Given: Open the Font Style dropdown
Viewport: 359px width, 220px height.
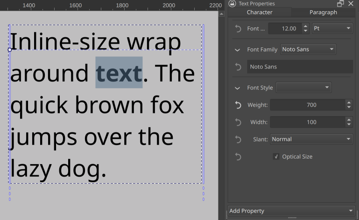Looking at the screenshot, I should click(x=303, y=87).
